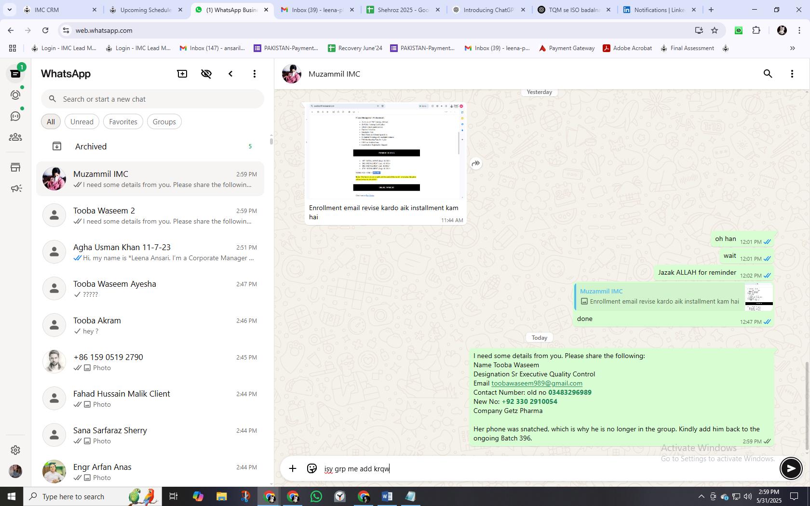Open Fahad Hussain Malik Client chat
810x506 pixels.
pos(150,399)
